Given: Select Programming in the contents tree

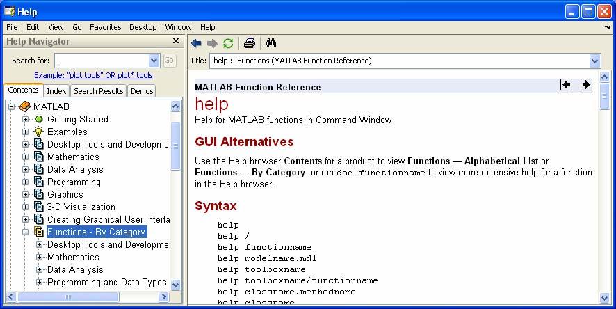Looking at the screenshot, I should [x=74, y=182].
